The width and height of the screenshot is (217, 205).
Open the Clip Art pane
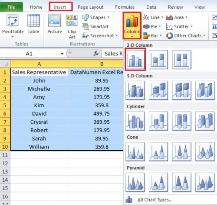coord(72,27)
